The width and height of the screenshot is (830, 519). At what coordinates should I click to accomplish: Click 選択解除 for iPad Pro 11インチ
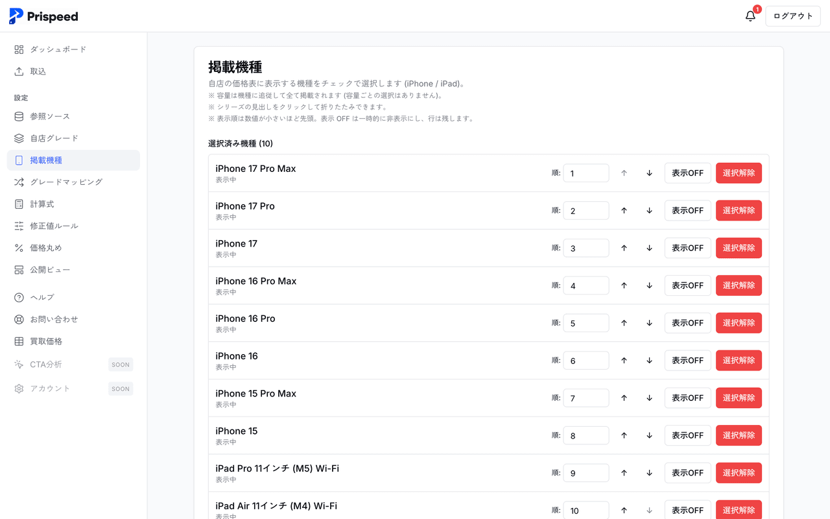739,473
